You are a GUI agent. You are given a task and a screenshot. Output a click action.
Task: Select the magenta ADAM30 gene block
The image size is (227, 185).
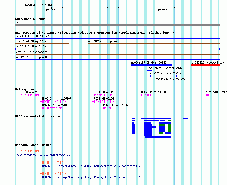point(207,95)
